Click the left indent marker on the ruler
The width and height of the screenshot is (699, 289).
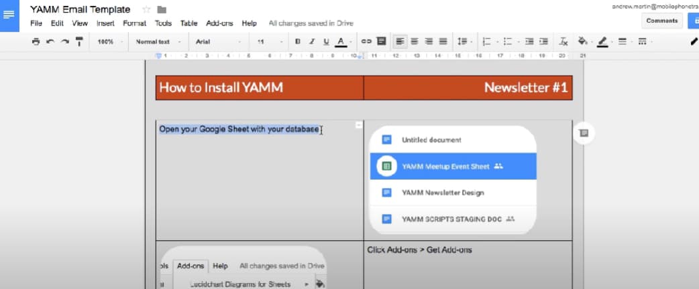pos(158,56)
